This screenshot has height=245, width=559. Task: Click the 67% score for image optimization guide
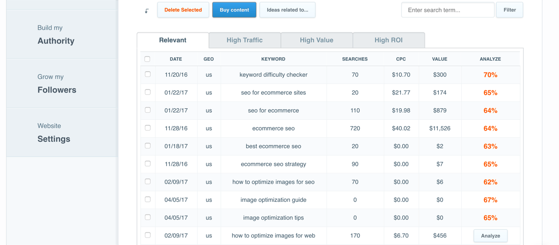pos(490,200)
